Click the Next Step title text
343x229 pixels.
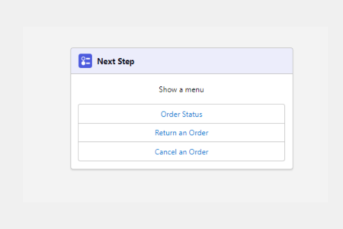(x=115, y=61)
